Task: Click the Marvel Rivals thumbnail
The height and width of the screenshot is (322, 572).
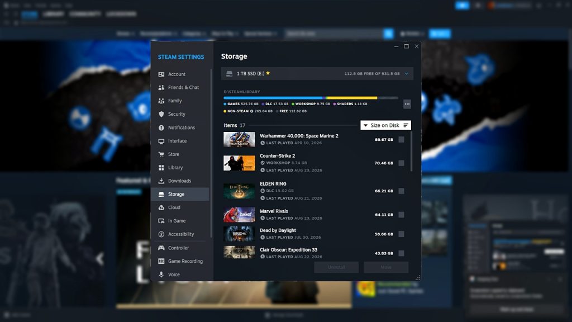Action: coord(239,215)
